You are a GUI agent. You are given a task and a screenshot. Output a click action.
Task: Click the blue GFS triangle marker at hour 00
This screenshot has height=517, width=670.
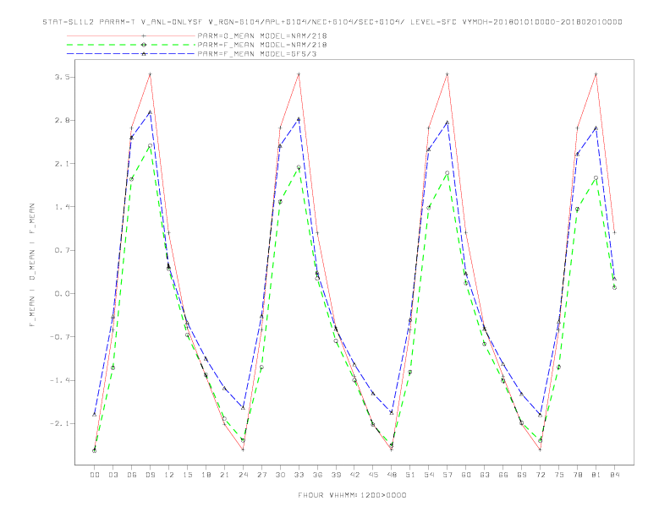click(x=95, y=414)
